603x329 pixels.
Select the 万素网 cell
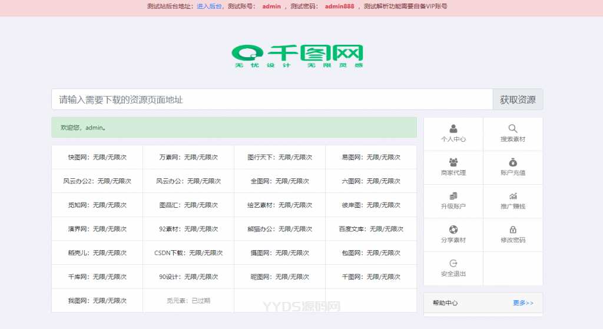pos(188,157)
